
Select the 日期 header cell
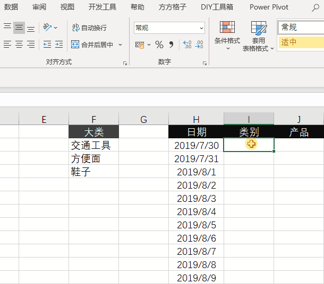tap(196, 132)
